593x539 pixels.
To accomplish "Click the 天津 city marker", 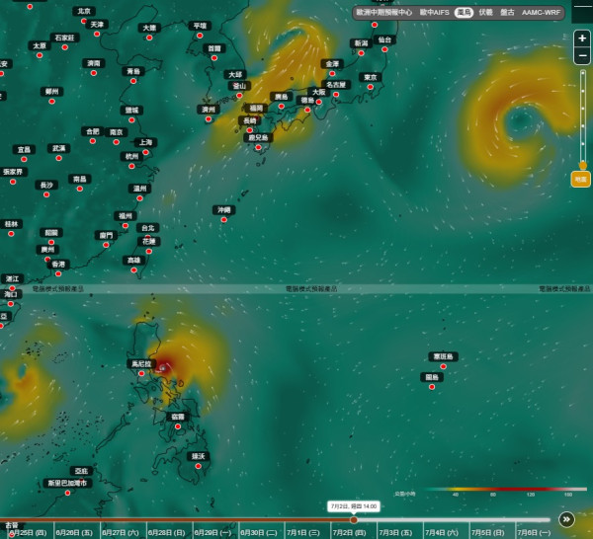I will (97, 34).
